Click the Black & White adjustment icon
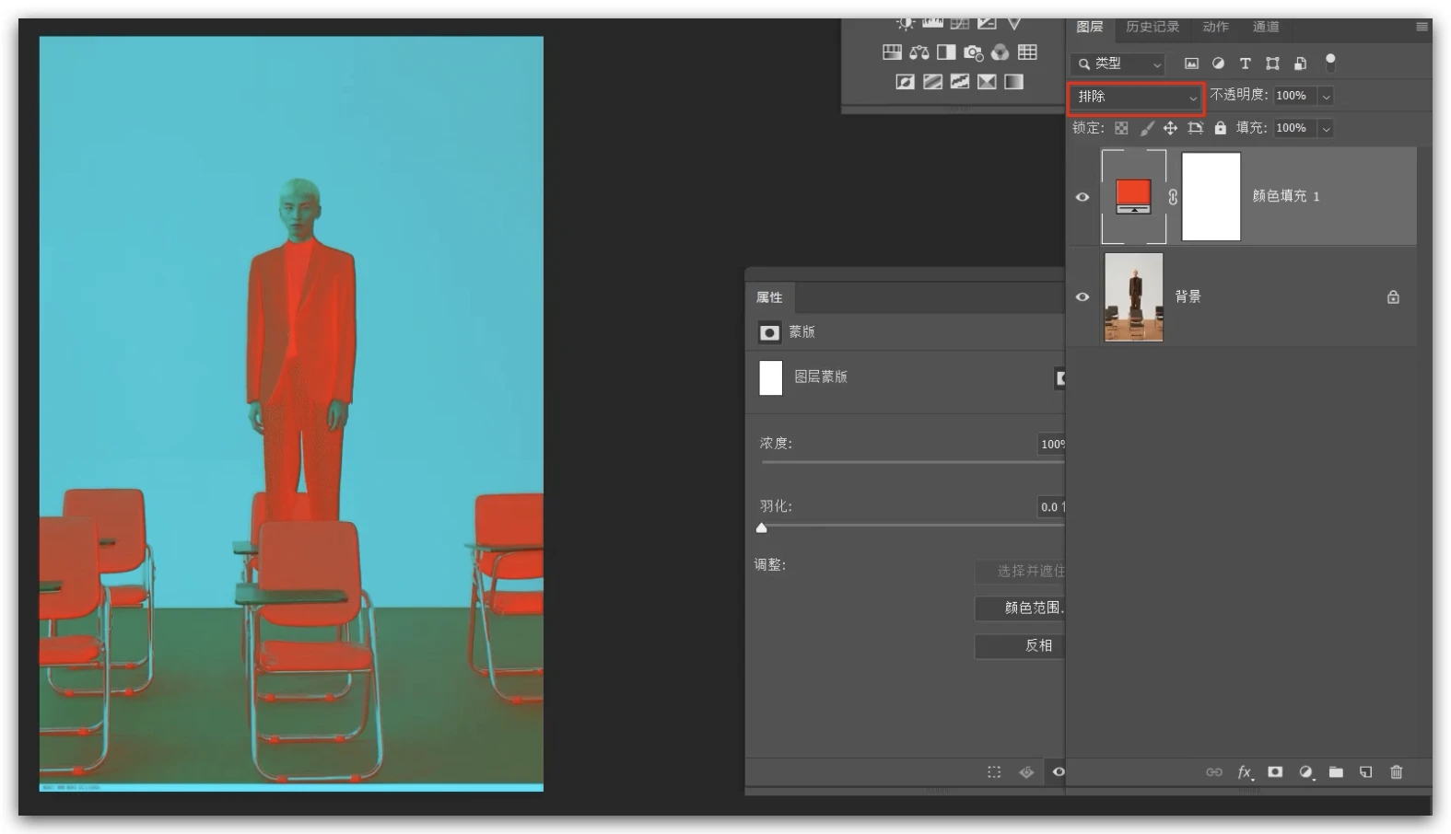This screenshot has width=1451, height=834. [x=946, y=52]
